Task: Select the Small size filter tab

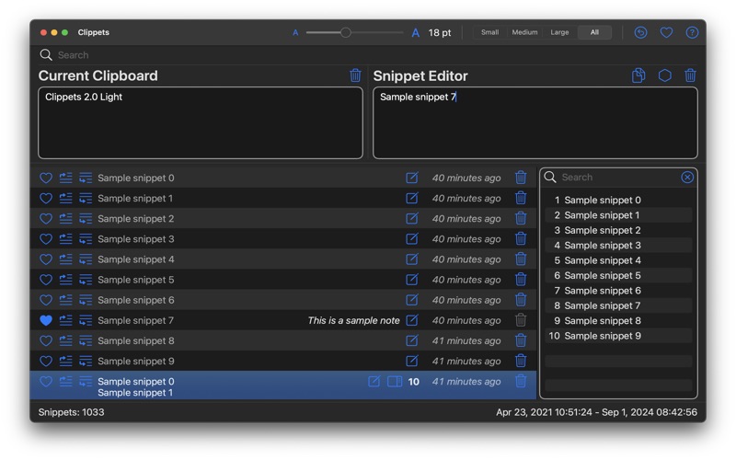Action: click(489, 32)
